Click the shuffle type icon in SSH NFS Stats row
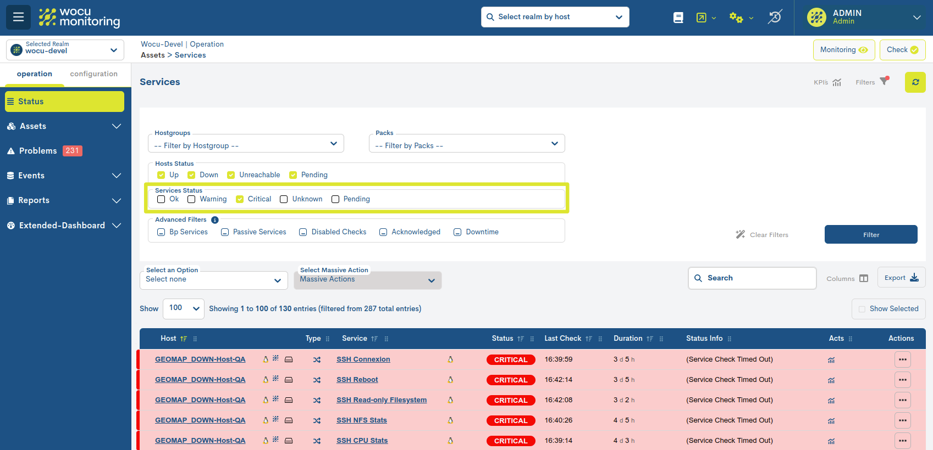 [317, 421]
